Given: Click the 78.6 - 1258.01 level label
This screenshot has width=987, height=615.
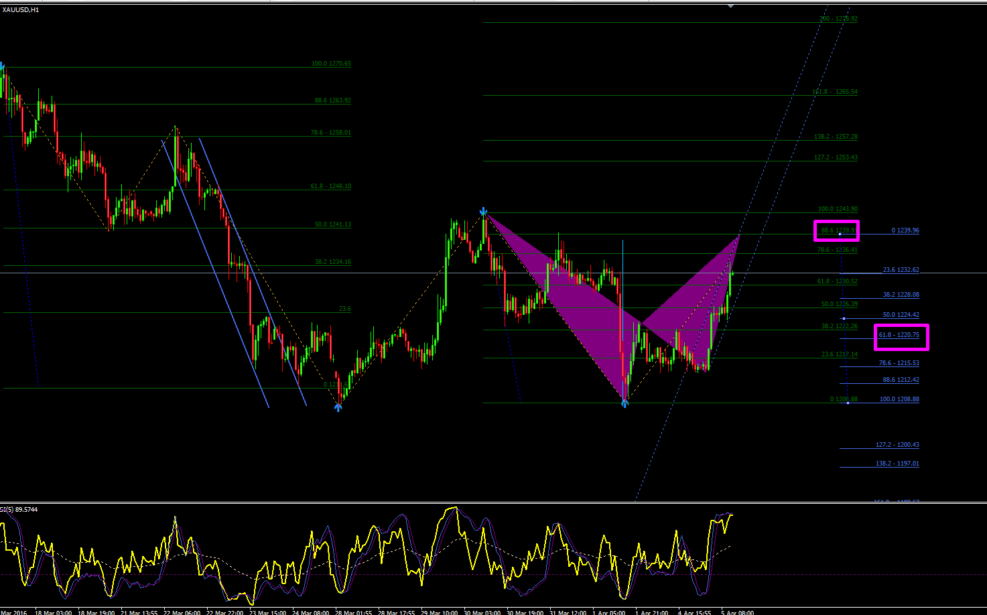Looking at the screenshot, I should click(x=330, y=133).
